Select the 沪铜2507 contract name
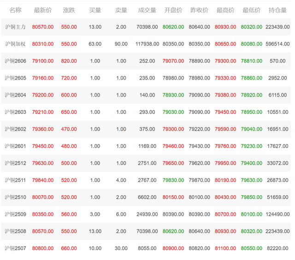 15,248
